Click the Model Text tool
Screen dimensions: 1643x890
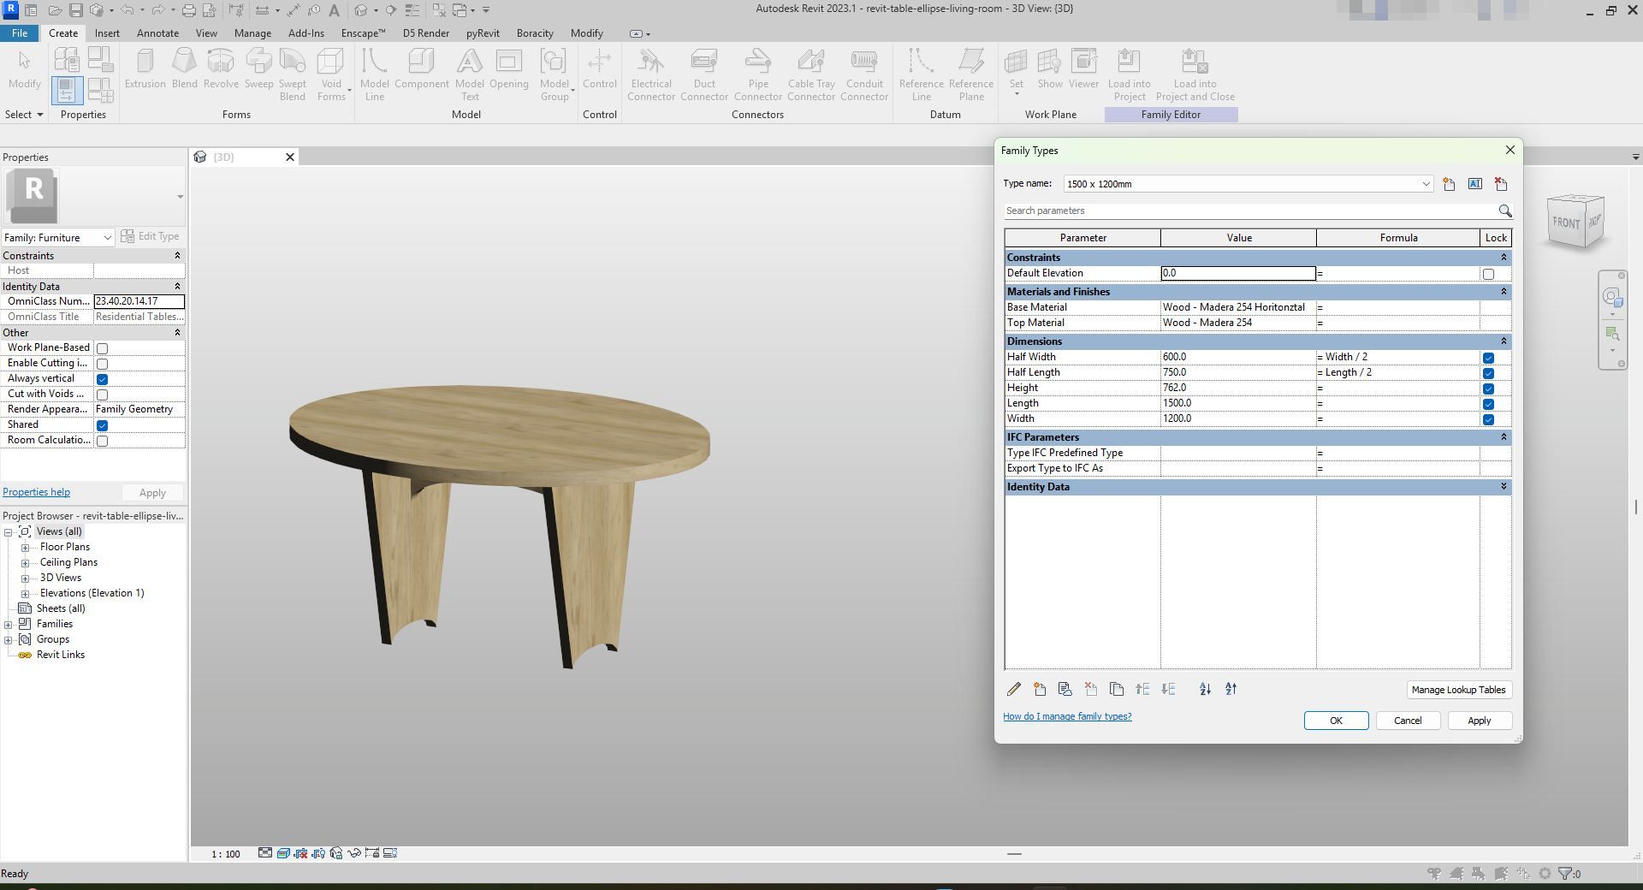469,74
